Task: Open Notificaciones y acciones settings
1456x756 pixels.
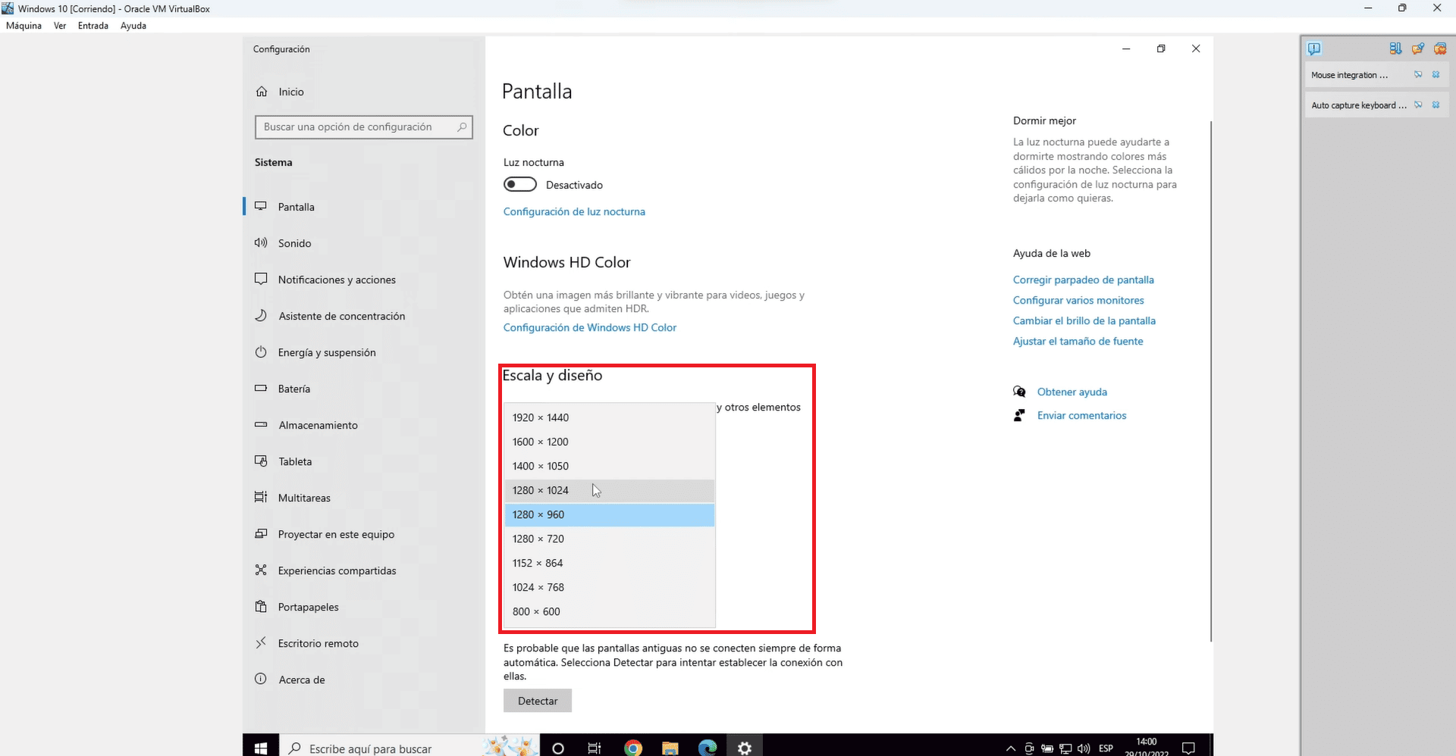Action: pos(337,279)
